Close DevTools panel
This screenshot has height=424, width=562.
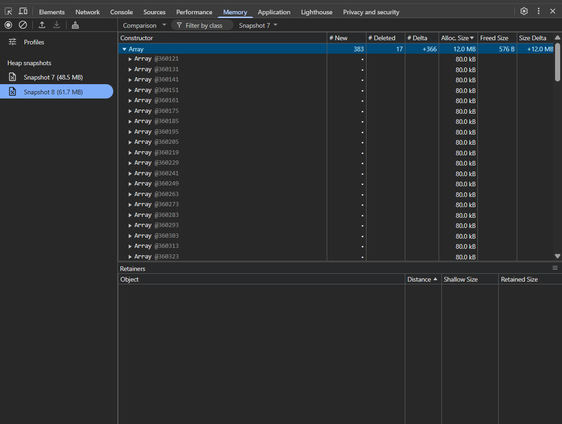(553, 12)
